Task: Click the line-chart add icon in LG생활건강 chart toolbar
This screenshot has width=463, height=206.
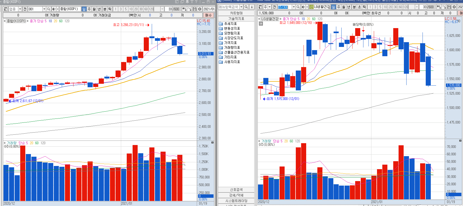Action: (444, 7)
